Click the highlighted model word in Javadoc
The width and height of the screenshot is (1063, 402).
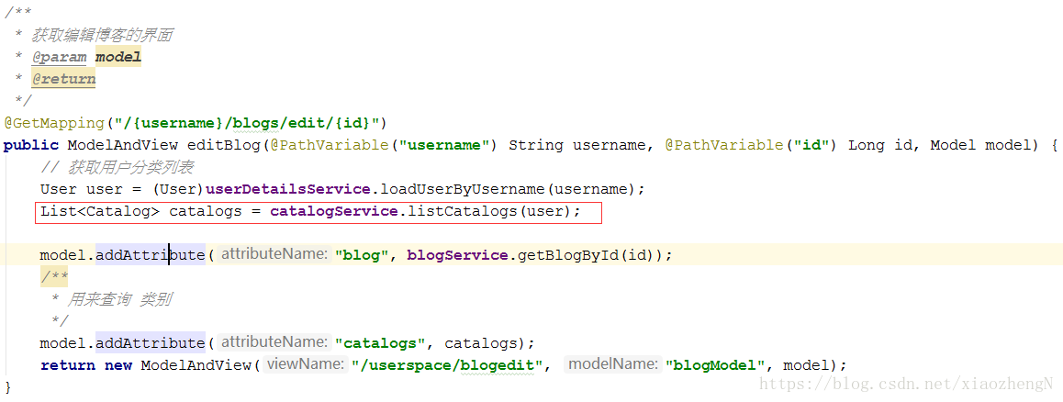[x=118, y=57]
